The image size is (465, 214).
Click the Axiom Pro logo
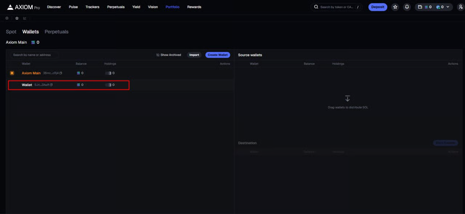pos(23,7)
